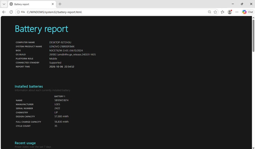The image size is (255, 149).
Task: Click the DESIGN CAPACITY label
Action: 25,117
